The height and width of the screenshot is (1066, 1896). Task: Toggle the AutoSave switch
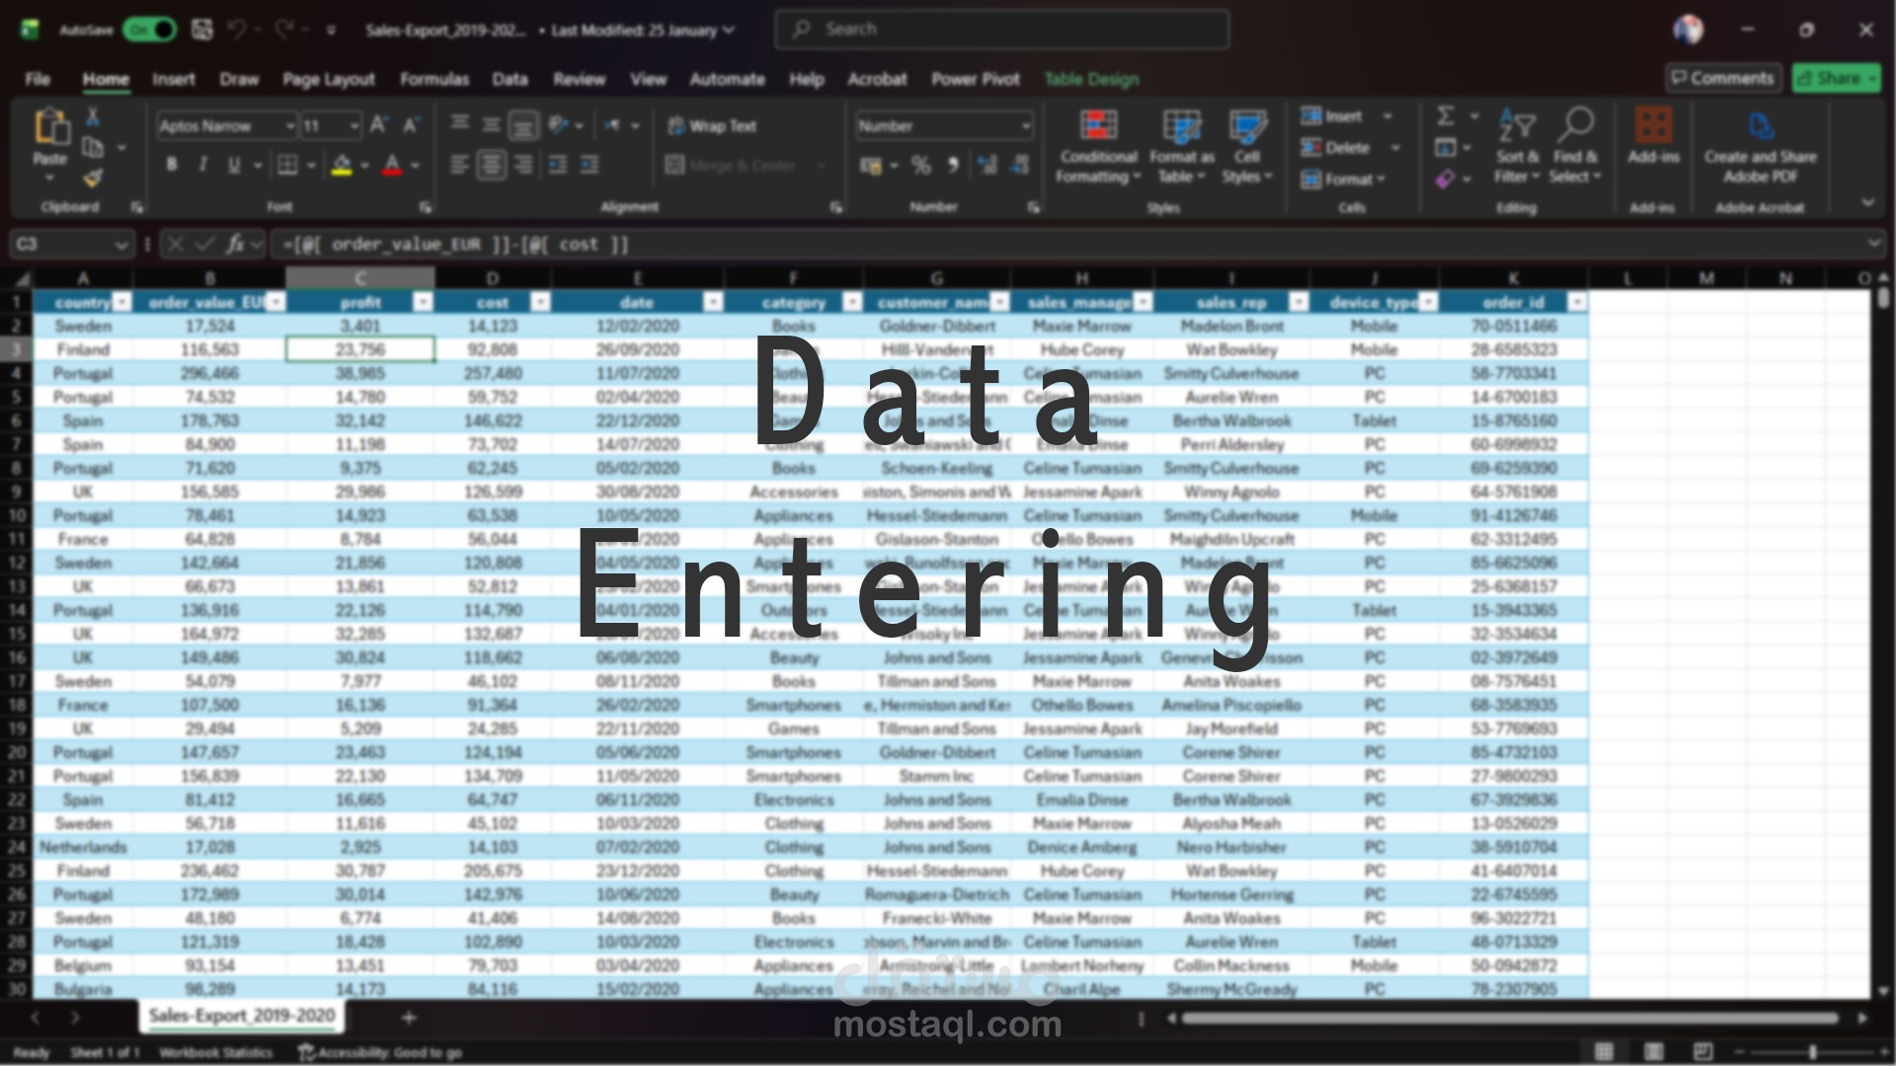click(x=149, y=30)
